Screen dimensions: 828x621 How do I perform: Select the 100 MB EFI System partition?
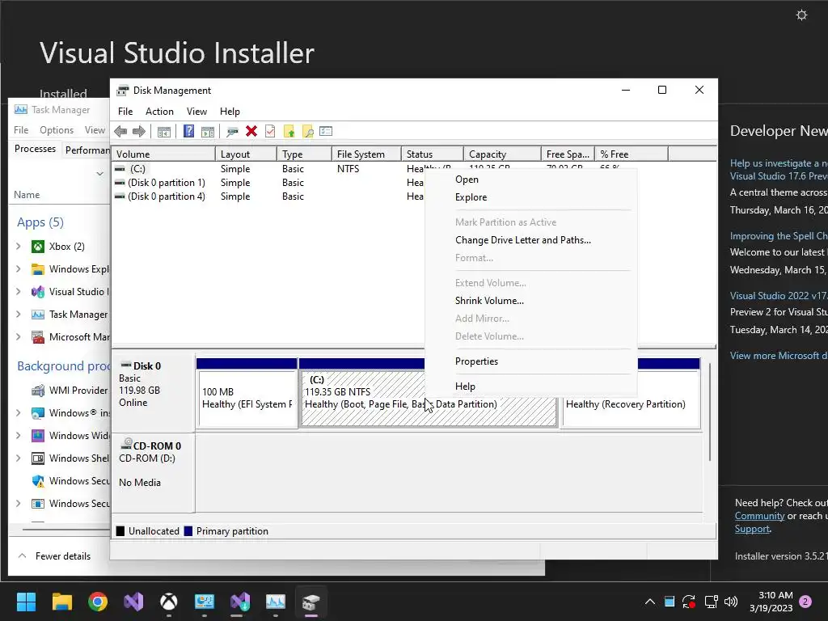[247, 399]
